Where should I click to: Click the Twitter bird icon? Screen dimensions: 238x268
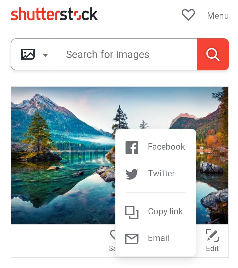132,174
